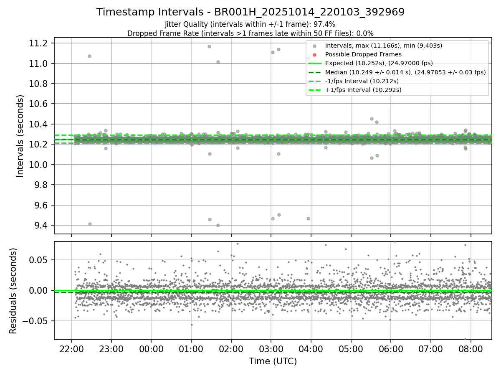Click the 'Residuals (seconds)' y-axis label
Viewport: 501px width, 376px height.
click(13, 291)
